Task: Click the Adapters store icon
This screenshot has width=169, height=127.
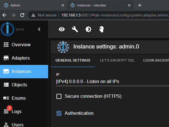Action: point(6,58)
